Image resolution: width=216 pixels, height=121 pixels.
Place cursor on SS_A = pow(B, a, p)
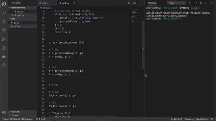(62, 95)
